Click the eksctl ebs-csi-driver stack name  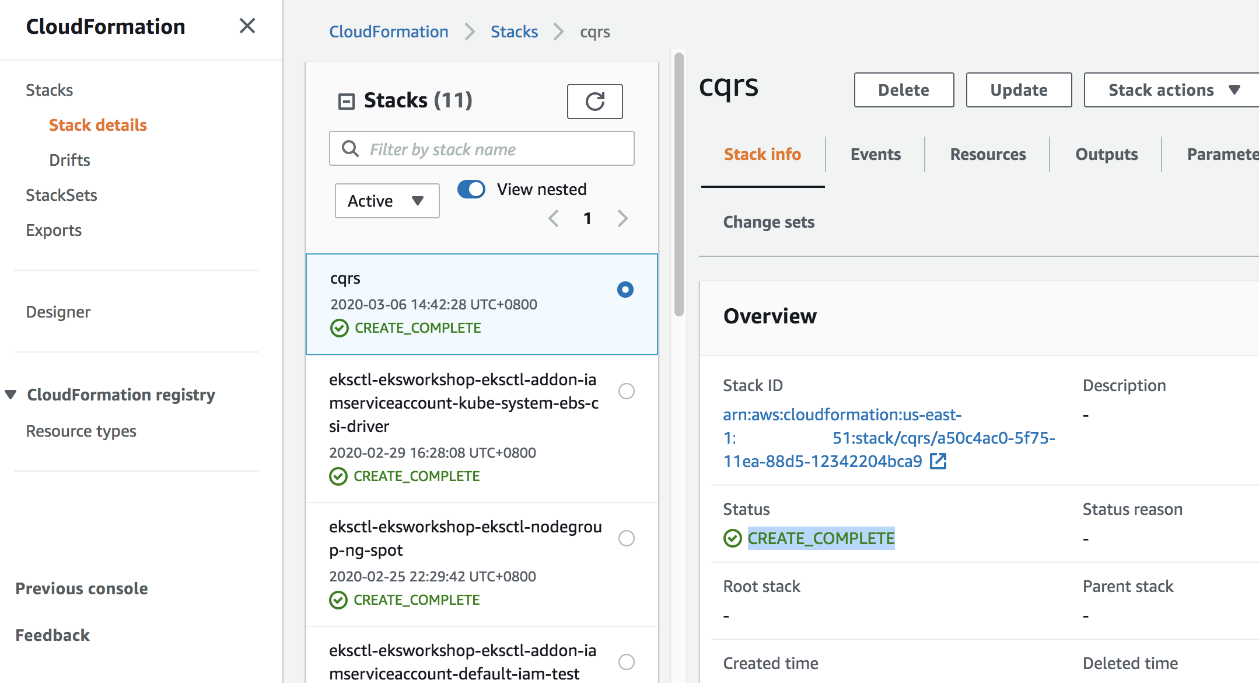(x=464, y=403)
